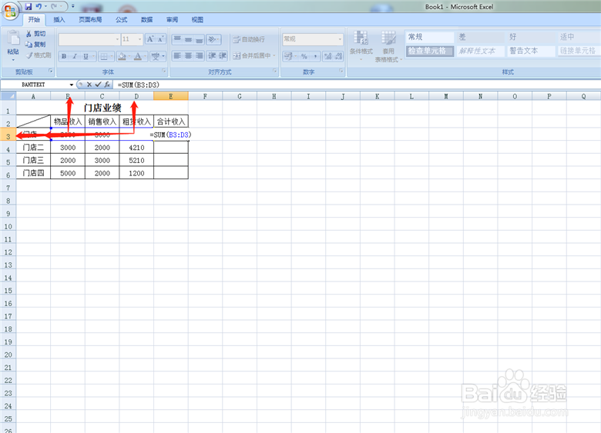
Task: Activate the 格式刷 format painter
Action: [x=39, y=55]
